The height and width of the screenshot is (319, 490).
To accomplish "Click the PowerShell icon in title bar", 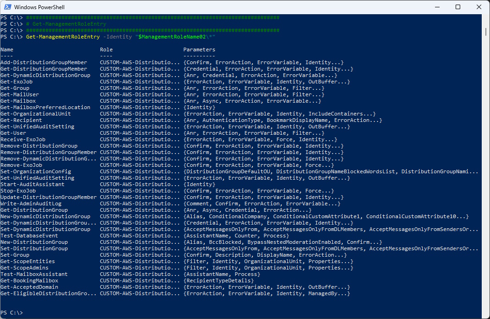I will [7, 7].
